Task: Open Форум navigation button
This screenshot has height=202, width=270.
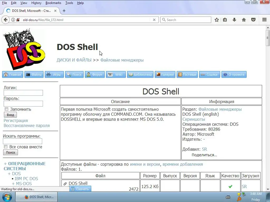Action: pyautogui.click(x=95, y=74)
